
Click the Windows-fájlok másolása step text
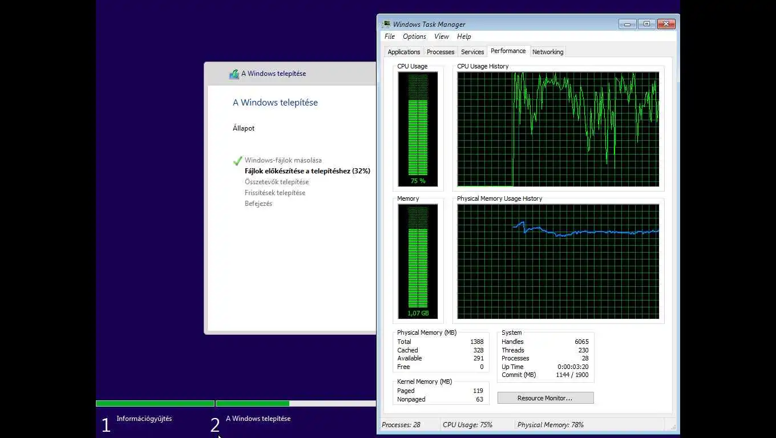[x=283, y=160]
